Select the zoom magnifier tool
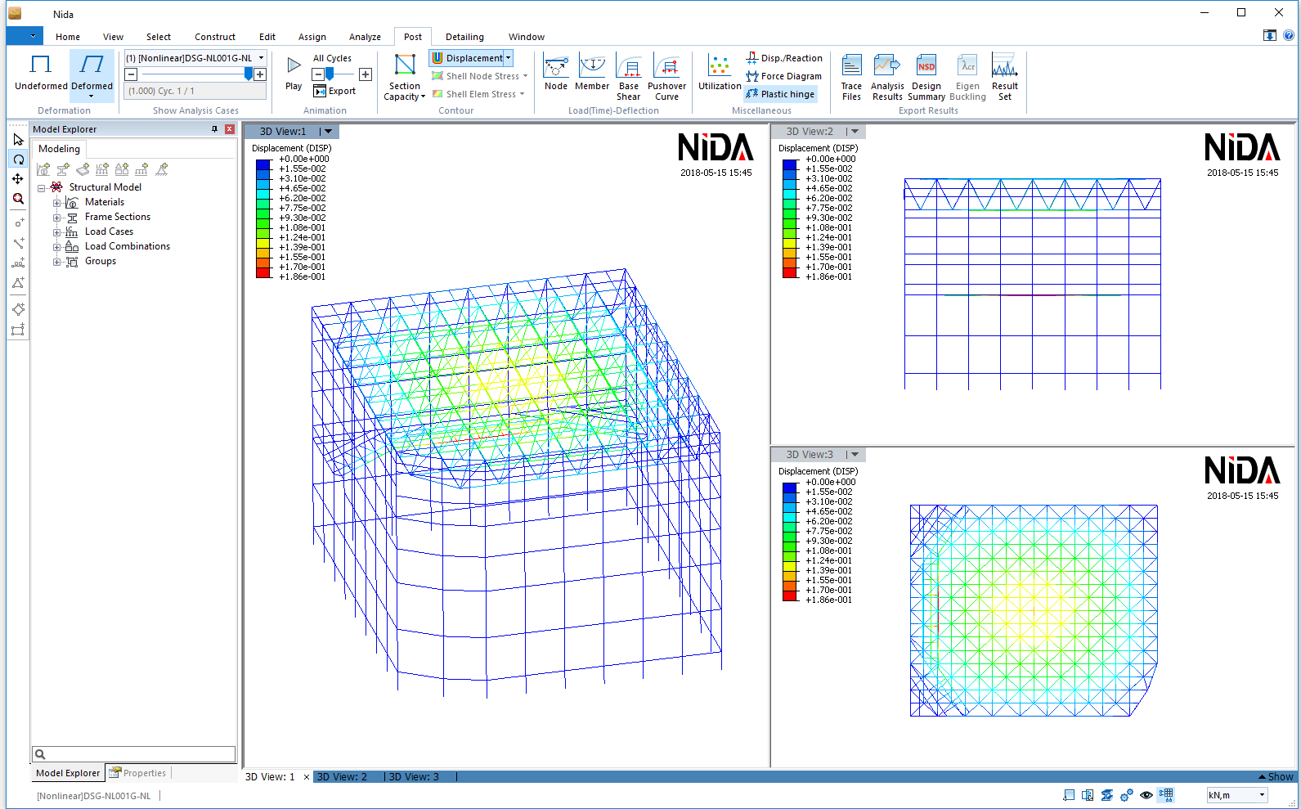This screenshot has height=809, width=1301. tap(18, 199)
